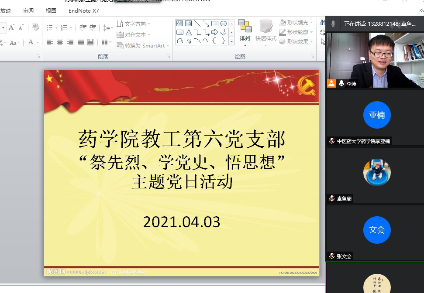424x293 pixels.
Task: Select the oval shape in the shapes gallery
Action: click(223, 24)
